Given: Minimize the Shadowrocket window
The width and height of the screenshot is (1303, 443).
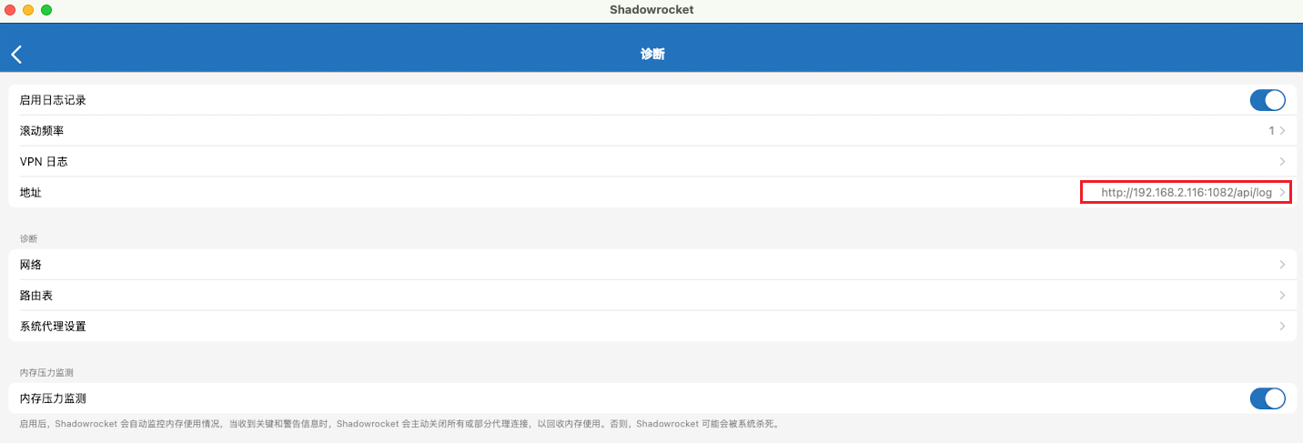Looking at the screenshot, I should [28, 10].
